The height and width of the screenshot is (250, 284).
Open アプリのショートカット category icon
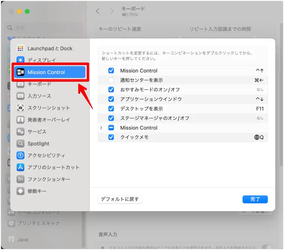20,167
